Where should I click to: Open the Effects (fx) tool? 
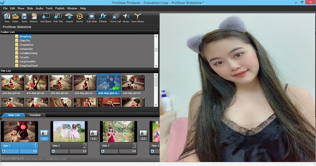[103, 18]
